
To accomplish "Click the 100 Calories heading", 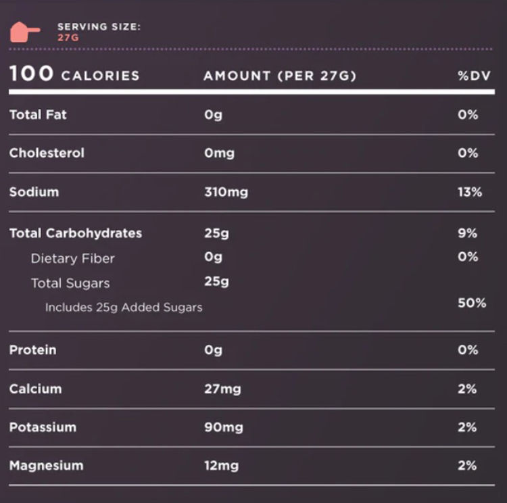I will click(74, 74).
